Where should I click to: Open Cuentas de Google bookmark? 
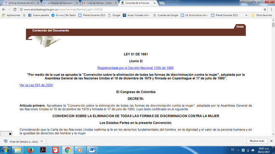(x=166, y=15)
